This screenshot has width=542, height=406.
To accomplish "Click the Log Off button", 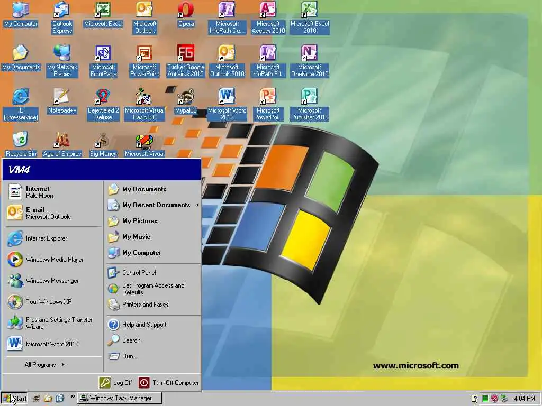I will (x=115, y=383).
